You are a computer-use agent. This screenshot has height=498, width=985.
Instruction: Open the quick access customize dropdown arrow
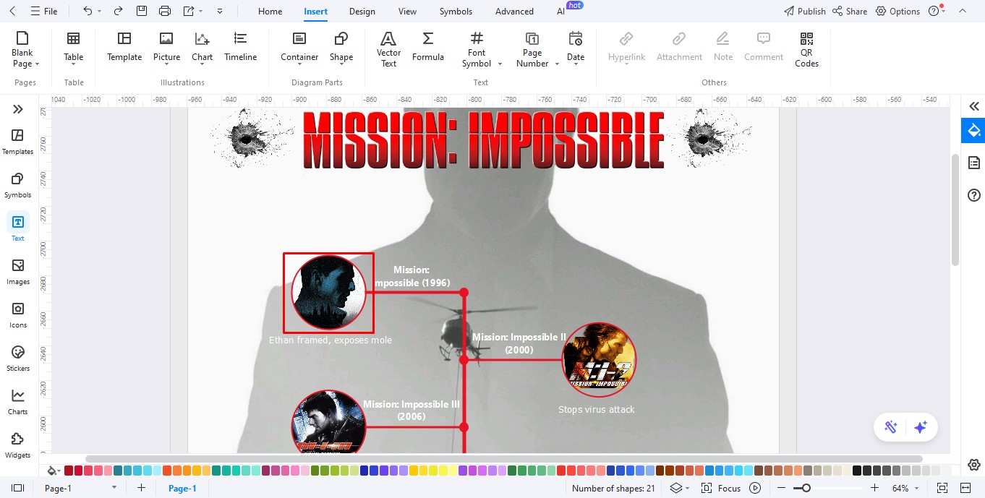pyautogui.click(x=220, y=11)
